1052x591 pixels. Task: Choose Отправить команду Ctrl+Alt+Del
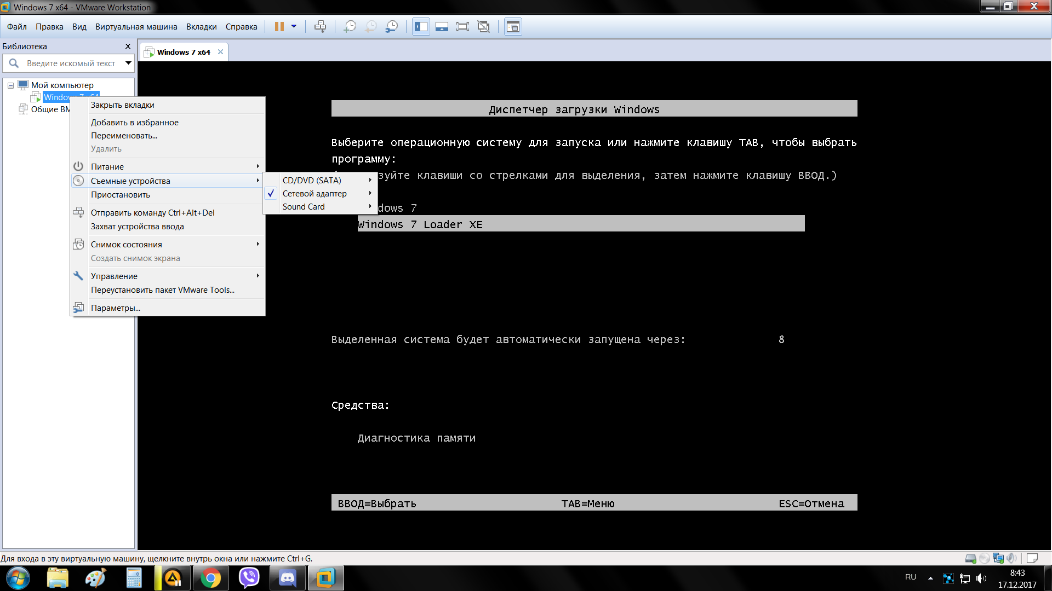152,213
